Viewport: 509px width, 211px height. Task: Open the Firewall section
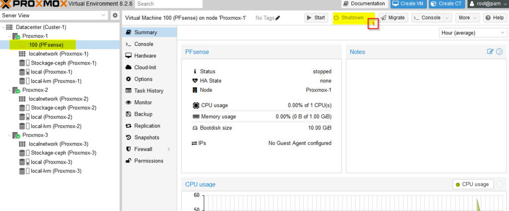[150, 149]
